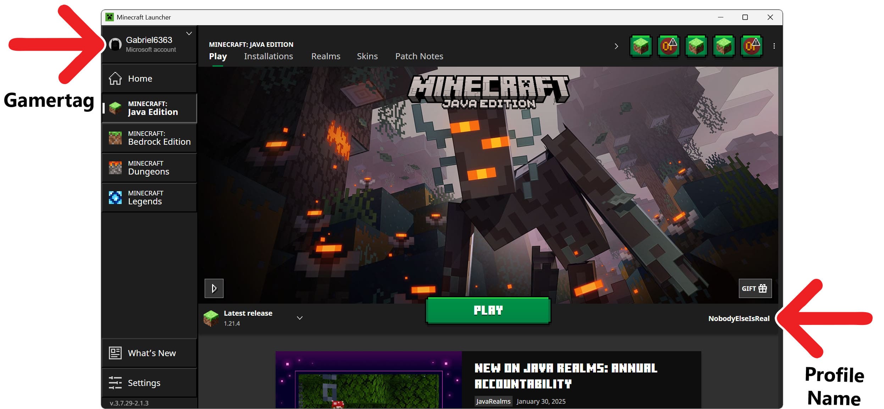Go to Home in sidebar
884x409 pixels.
[149, 78]
